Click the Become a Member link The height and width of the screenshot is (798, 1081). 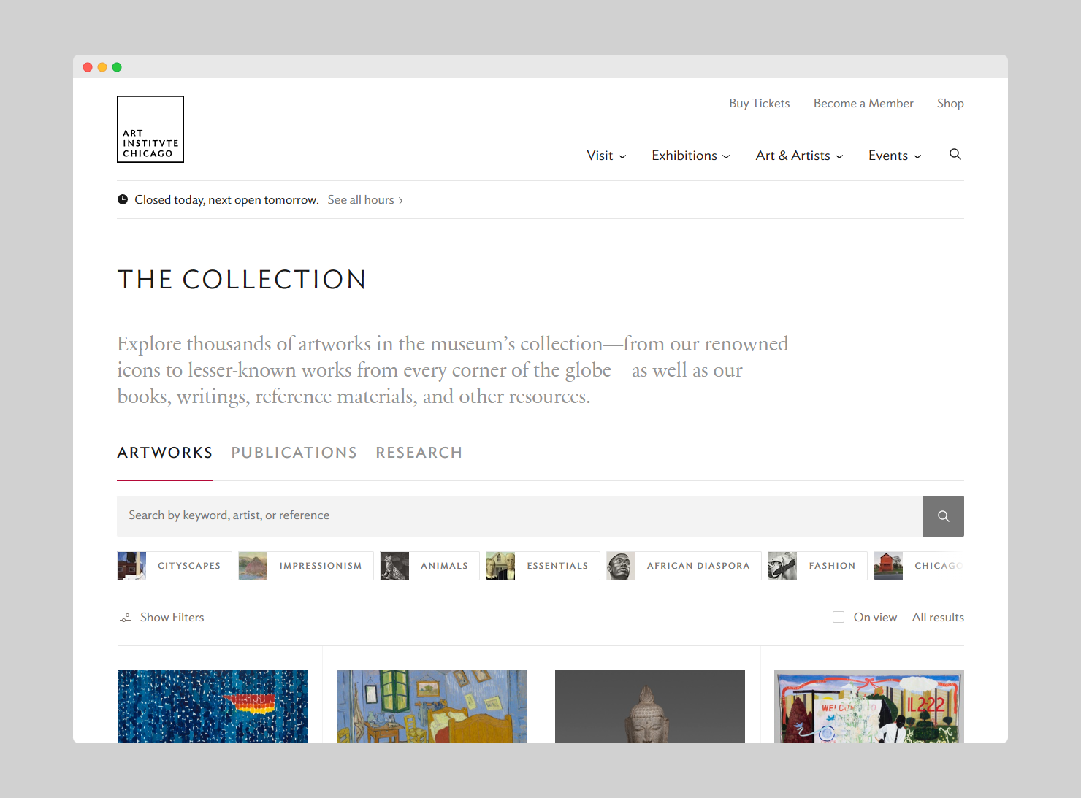point(863,103)
